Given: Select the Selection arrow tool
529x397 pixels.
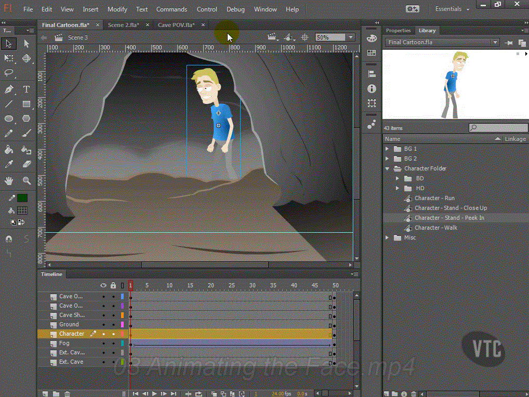Looking at the screenshot, I should point(9,44).
